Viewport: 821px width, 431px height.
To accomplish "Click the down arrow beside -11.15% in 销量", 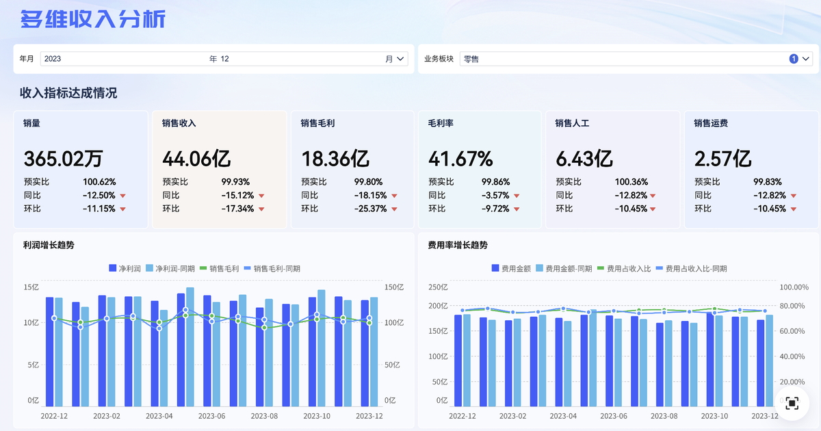I will pyautogui.click(x=122, y=209).
